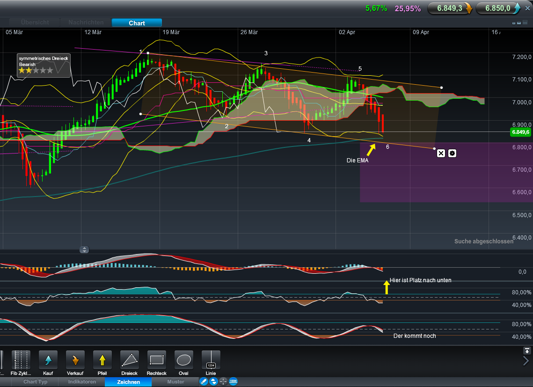Click the smallest panel size icon
Viewport: 533px width, 387px height.
[x=514, y=23]
